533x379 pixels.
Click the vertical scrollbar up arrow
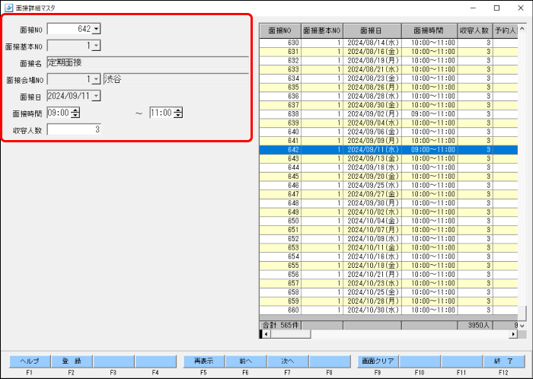click(x=522, y=29)
